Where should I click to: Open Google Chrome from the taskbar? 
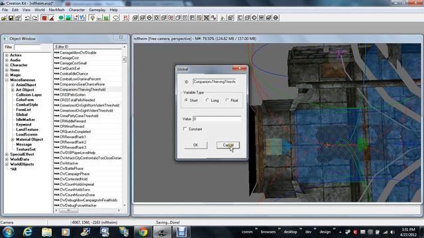143,232
